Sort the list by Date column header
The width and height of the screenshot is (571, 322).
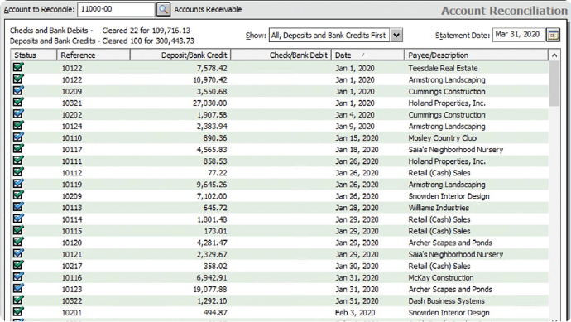click(367, 55)
